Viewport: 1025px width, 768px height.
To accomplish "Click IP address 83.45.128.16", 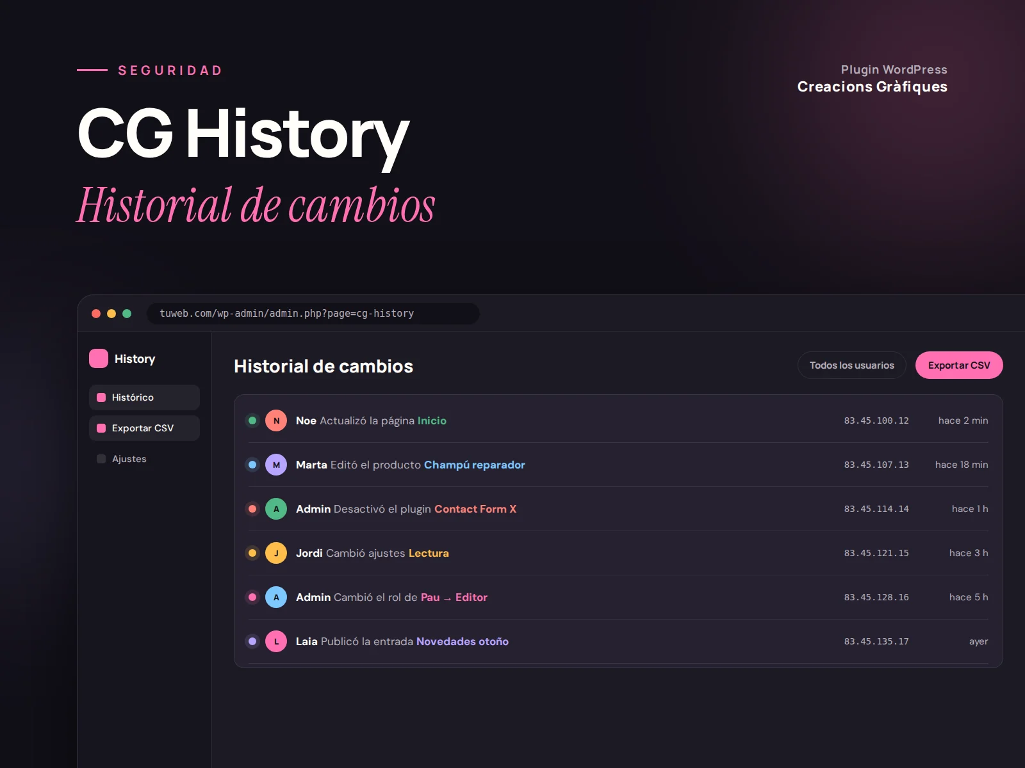I will click(x=876, y=597).
